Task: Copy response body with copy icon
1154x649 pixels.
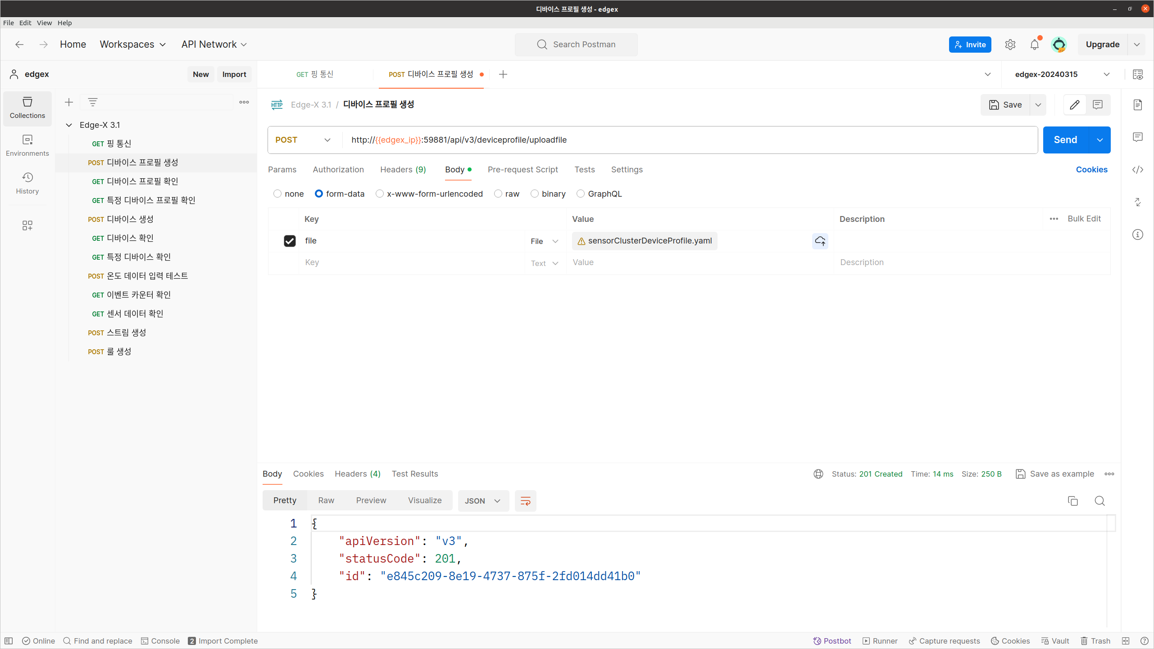Action: click(x=1073, y=501)
